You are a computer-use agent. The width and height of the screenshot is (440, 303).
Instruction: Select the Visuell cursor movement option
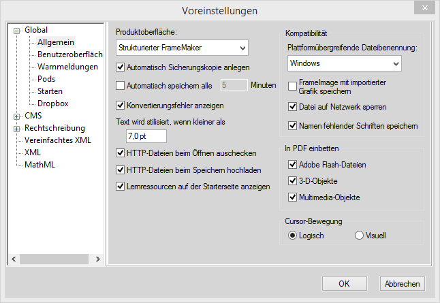point(360,236)
